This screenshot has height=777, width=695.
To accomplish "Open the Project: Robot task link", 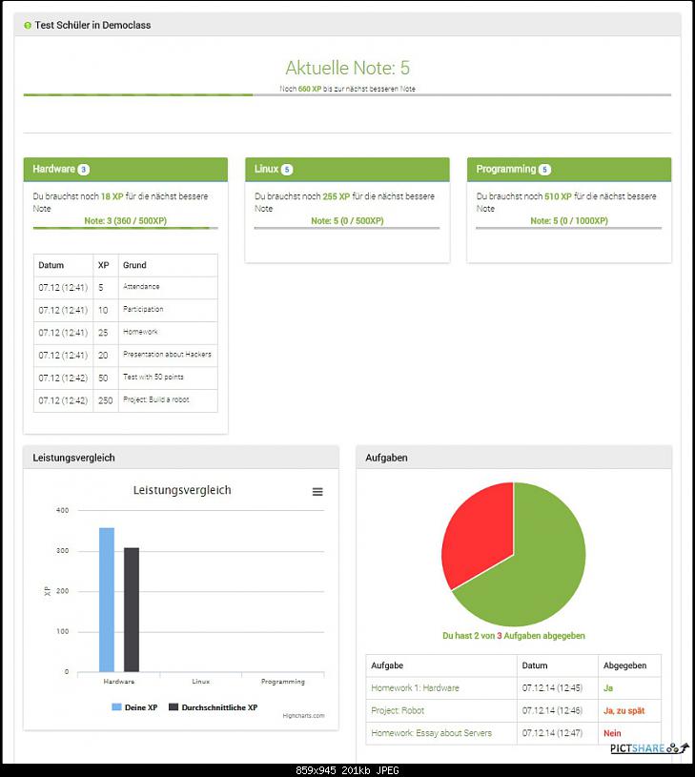I will click(x=398, y=710).
